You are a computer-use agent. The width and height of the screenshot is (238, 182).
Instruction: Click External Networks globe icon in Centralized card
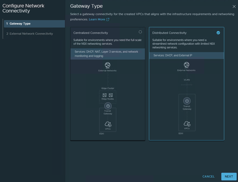[x=108, y=65]
